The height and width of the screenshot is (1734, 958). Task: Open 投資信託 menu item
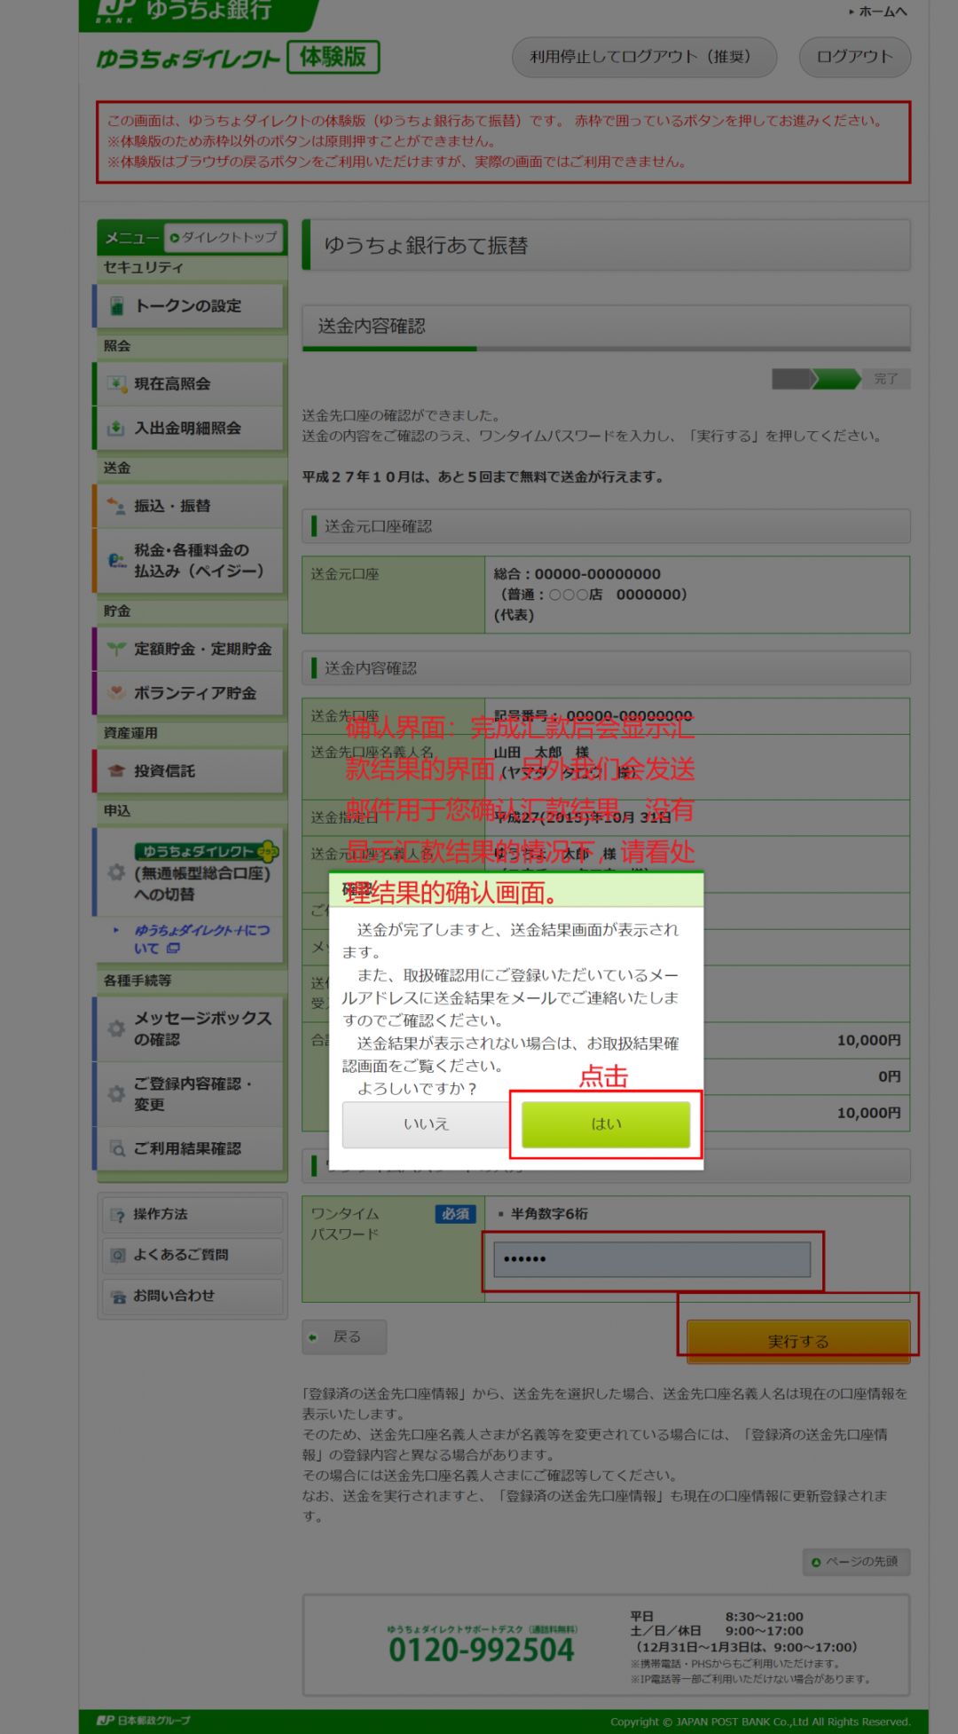[189, 771]
